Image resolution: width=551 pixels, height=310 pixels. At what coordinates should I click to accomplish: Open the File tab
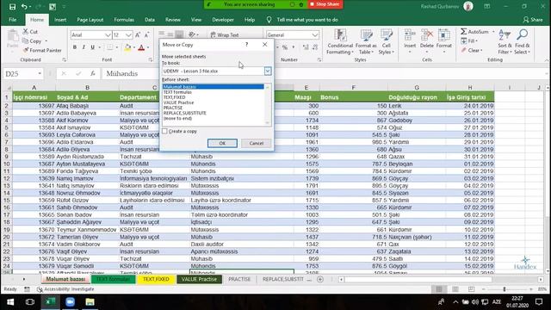click(x=13, y=20)
